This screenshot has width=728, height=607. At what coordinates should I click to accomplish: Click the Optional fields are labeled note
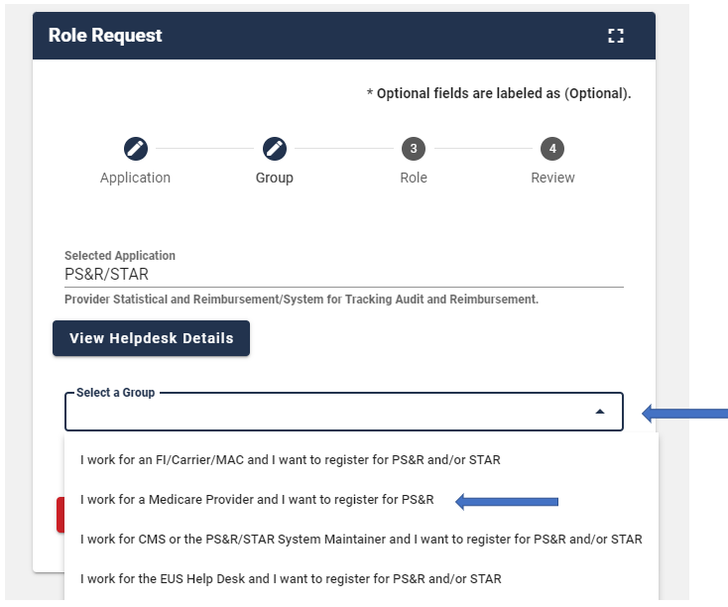coord(499,93)
